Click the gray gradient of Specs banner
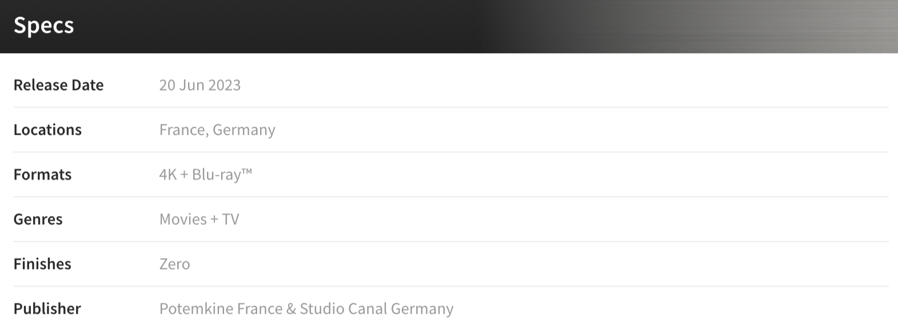 [715, 26]
